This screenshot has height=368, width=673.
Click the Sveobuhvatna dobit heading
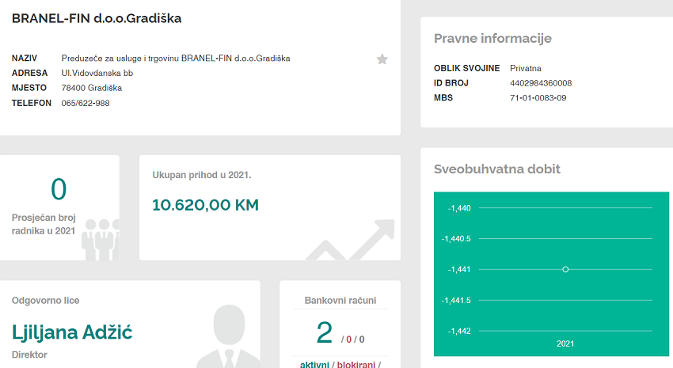497,169
